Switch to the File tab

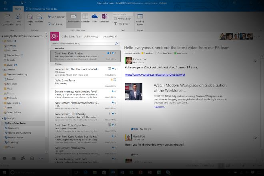coord(6,9)
